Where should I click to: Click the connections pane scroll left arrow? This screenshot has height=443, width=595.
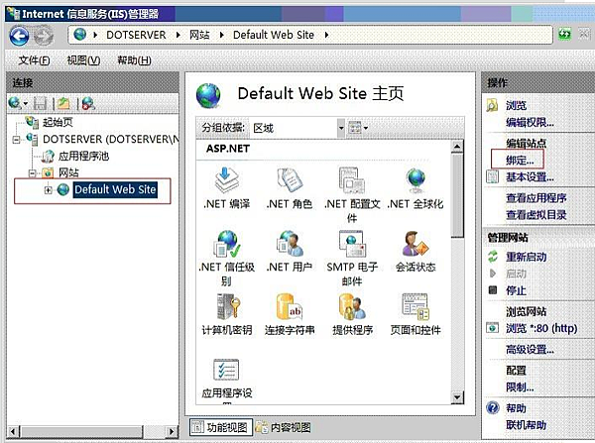coord(13,431)
